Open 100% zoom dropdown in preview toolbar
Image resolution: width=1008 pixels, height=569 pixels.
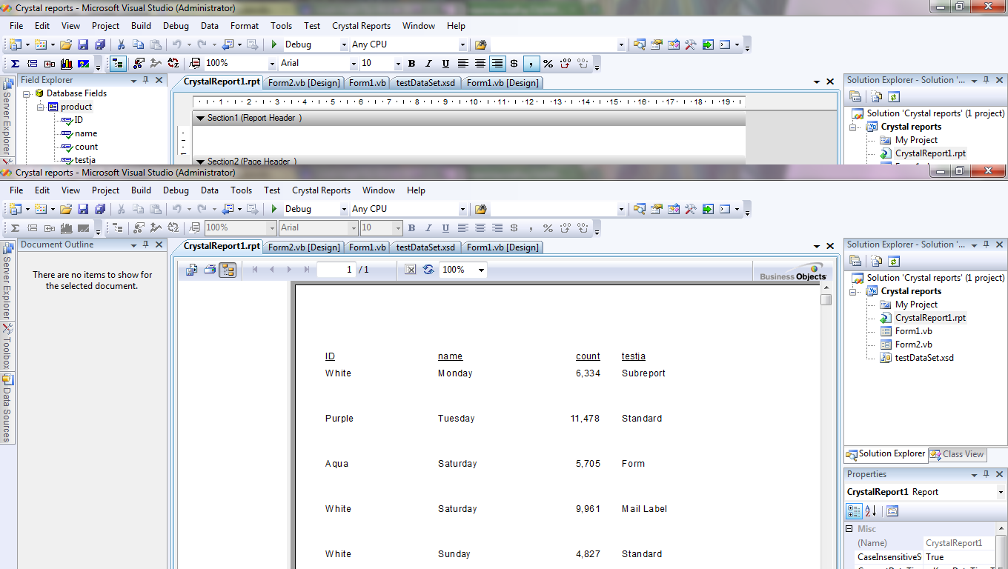482,270
